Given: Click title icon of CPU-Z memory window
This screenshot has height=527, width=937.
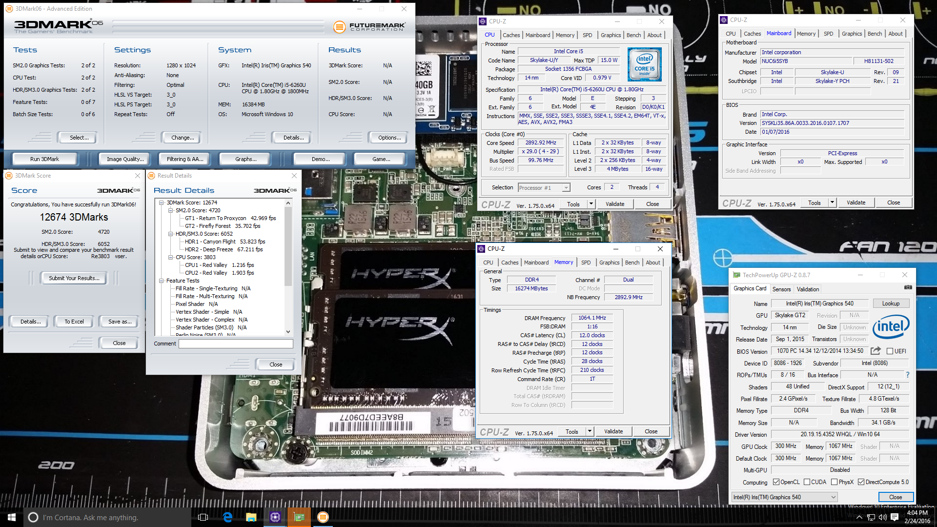Looking at the screenshot, I should pyautogui.click(x=481, y=249).
